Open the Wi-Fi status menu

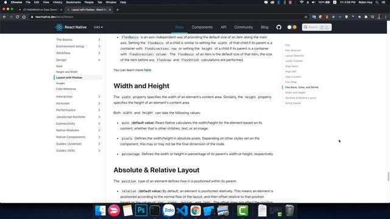tap(302, 2)
